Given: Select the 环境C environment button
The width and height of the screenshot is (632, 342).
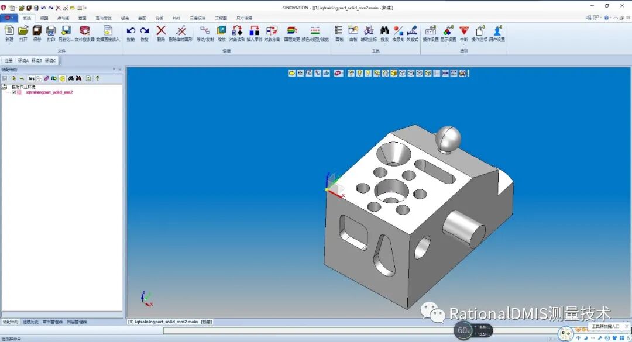Looking at the screenshot, I should tap(50, 61).
